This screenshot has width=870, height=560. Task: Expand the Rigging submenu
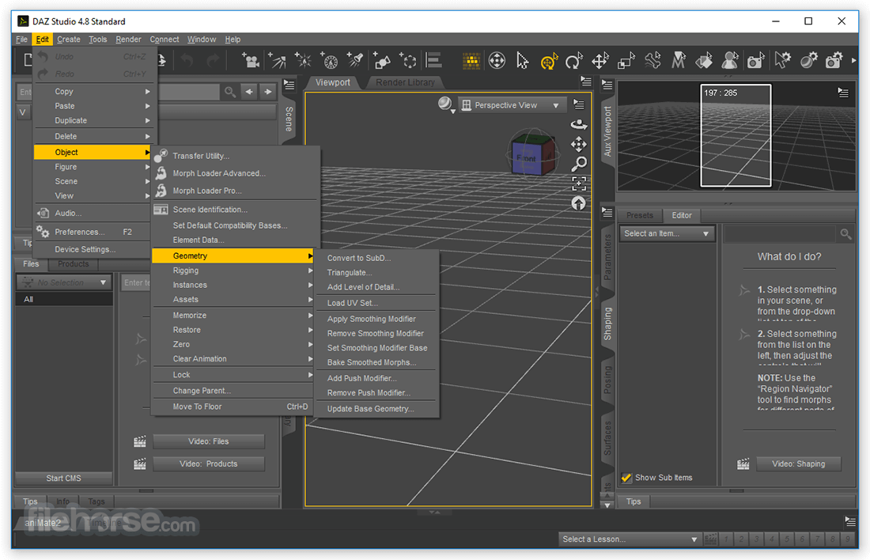tap(233, 271)
